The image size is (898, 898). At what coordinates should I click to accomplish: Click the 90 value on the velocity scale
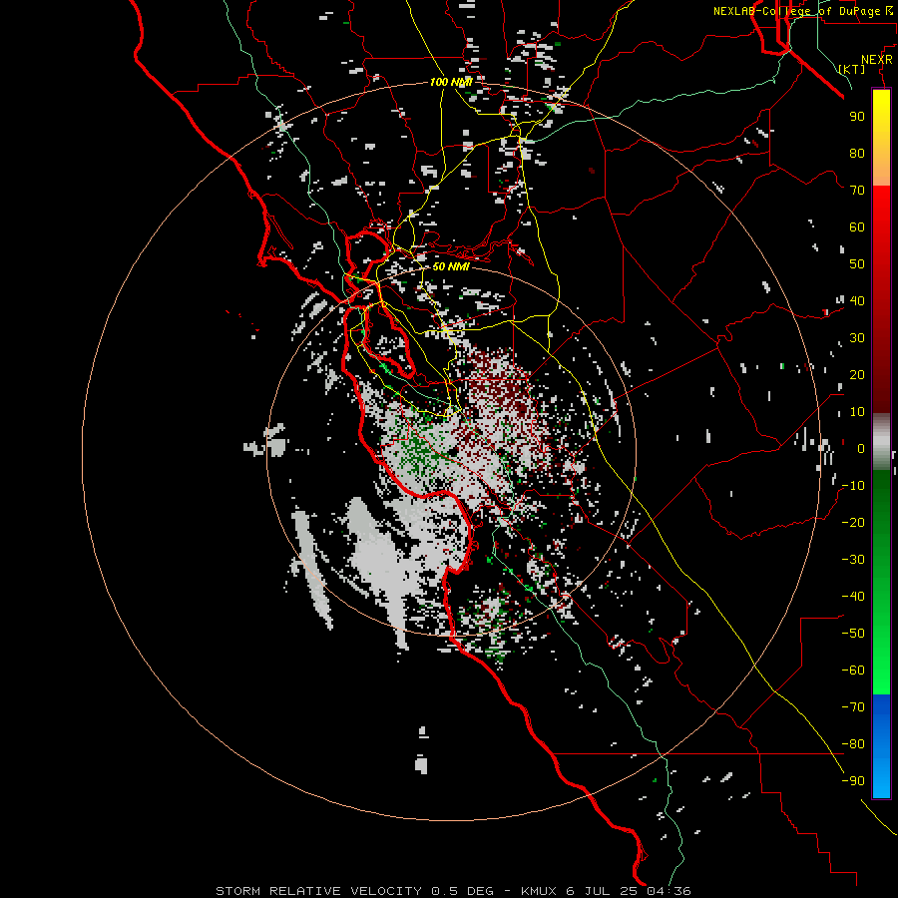point(857,117)
